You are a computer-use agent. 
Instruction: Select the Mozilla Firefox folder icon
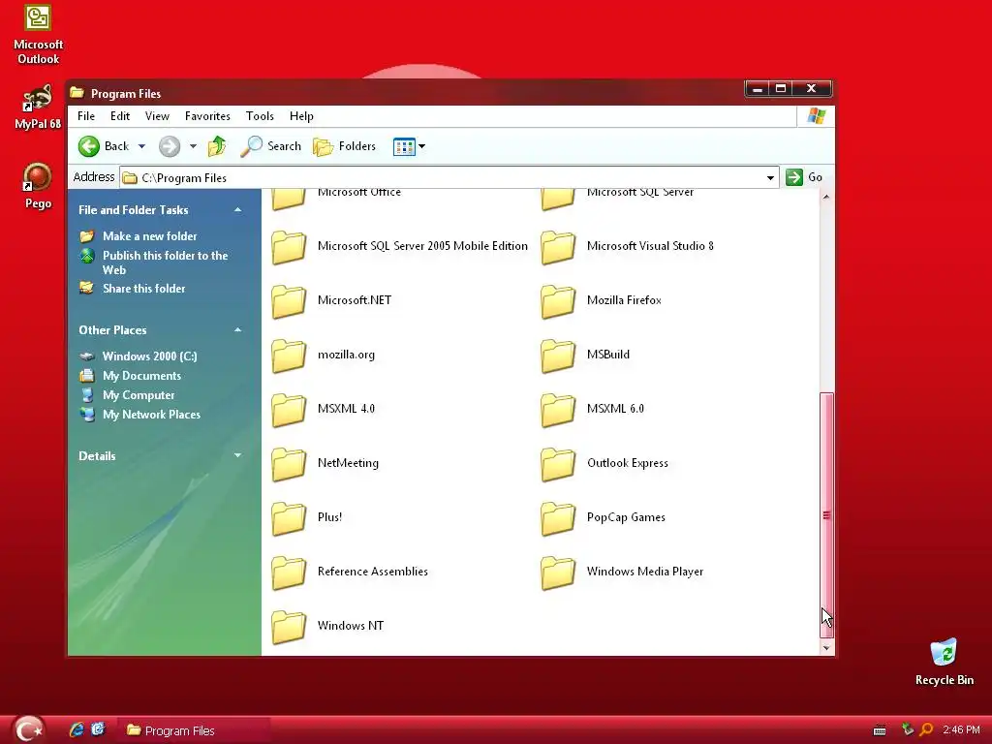558,301
